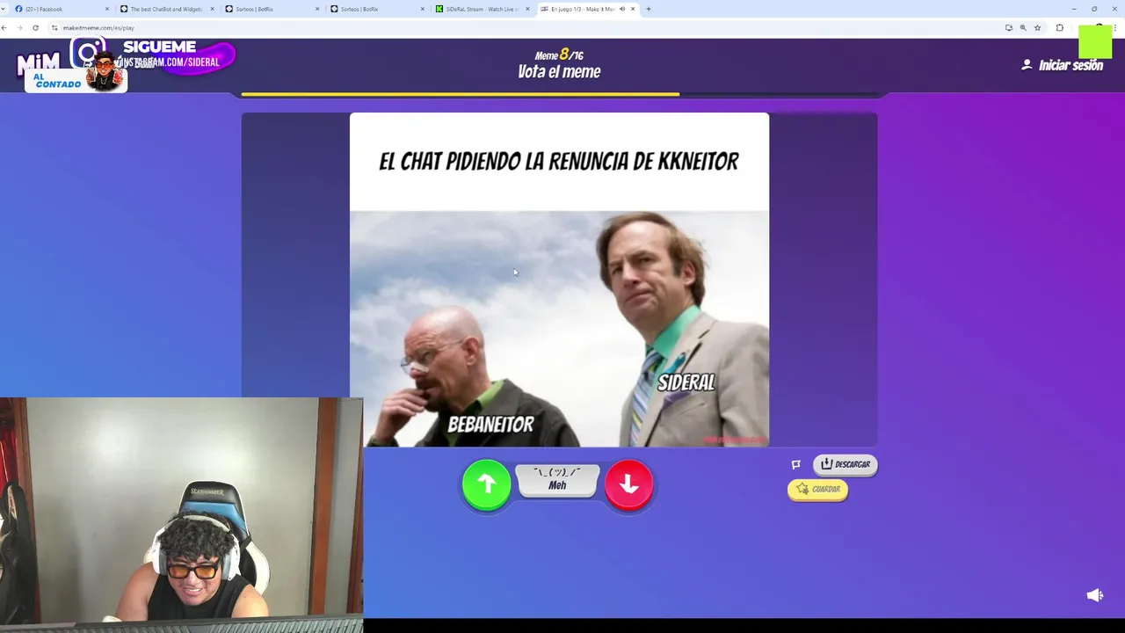The image size is (1125, 633).
Task: Go back with browser back arrow
Action: coord(4,27)
